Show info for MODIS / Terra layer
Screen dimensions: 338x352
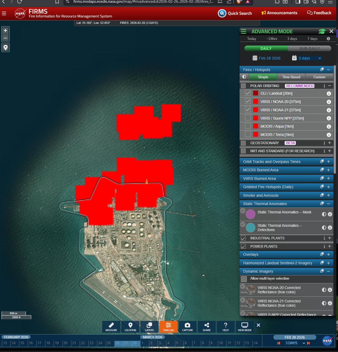(x=329, y=135)
